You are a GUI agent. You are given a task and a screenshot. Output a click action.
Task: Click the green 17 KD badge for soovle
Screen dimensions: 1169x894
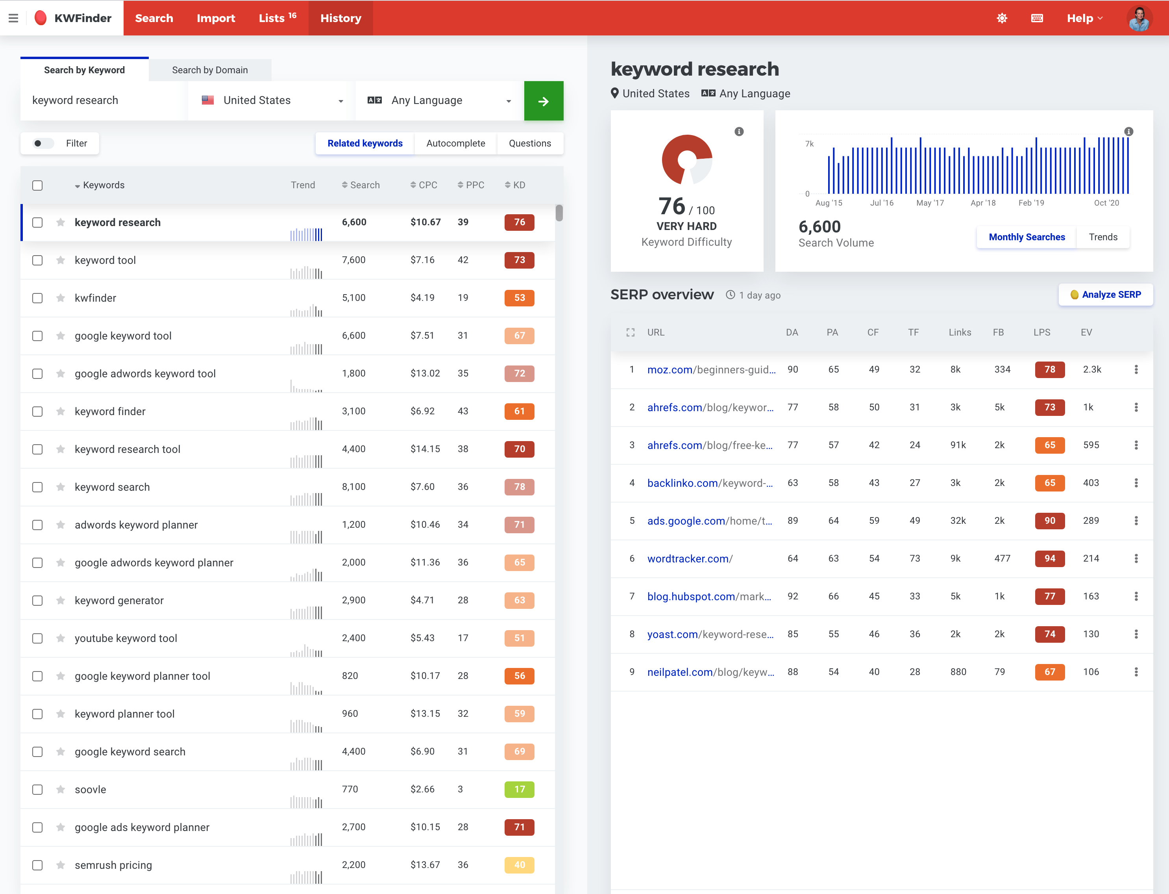[x=520, y=790]
